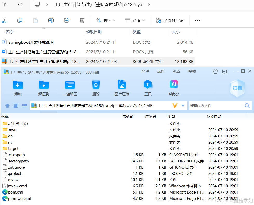Switch to list view in 360压缩
254x205 pixels.
(24, 106)
